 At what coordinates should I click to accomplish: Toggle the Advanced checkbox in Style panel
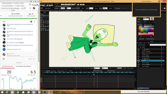point(138,39)
